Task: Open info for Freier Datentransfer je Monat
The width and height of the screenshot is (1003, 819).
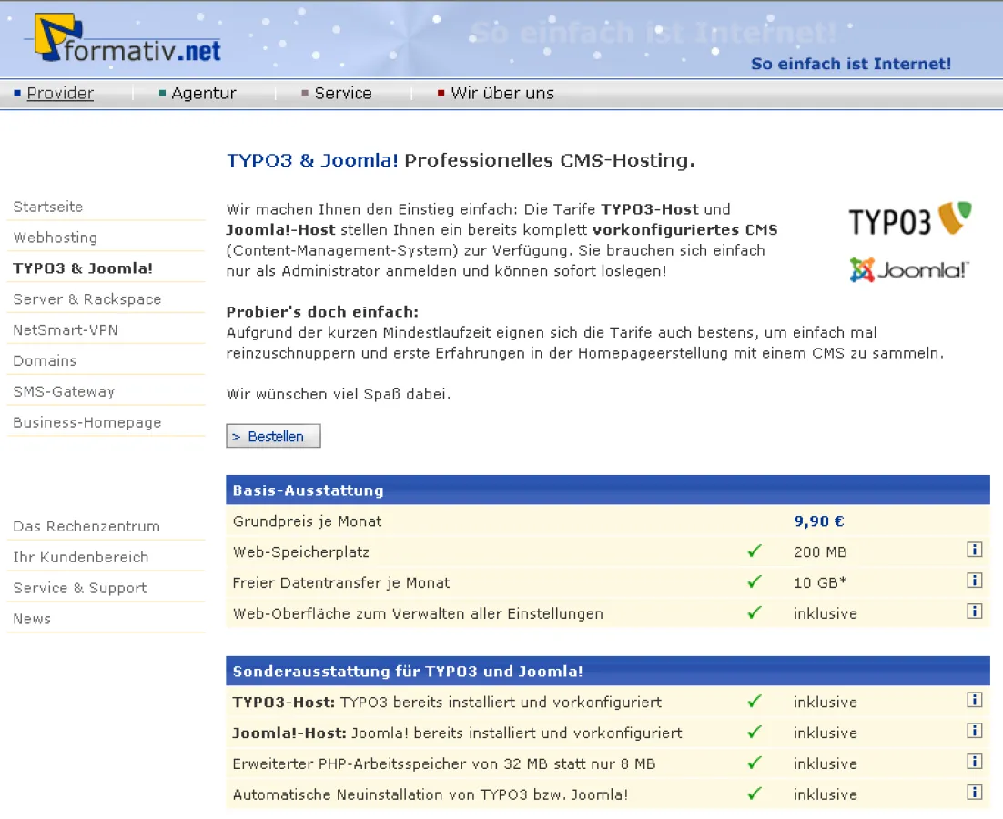Action: click(975, 581)
